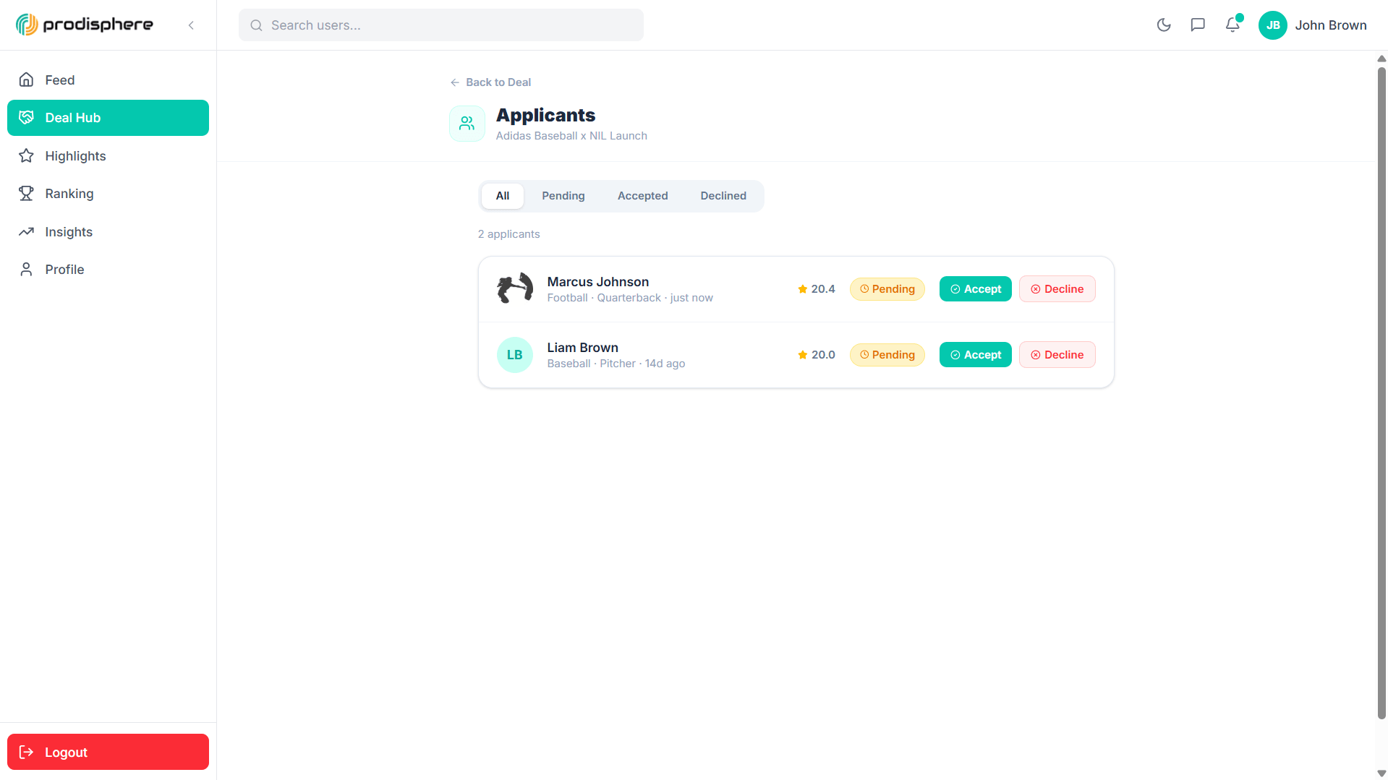Check notifications via bell icon
The width and height of the screenshot is (1388, 780).
pyautogui.click(x=1232, y=25)
